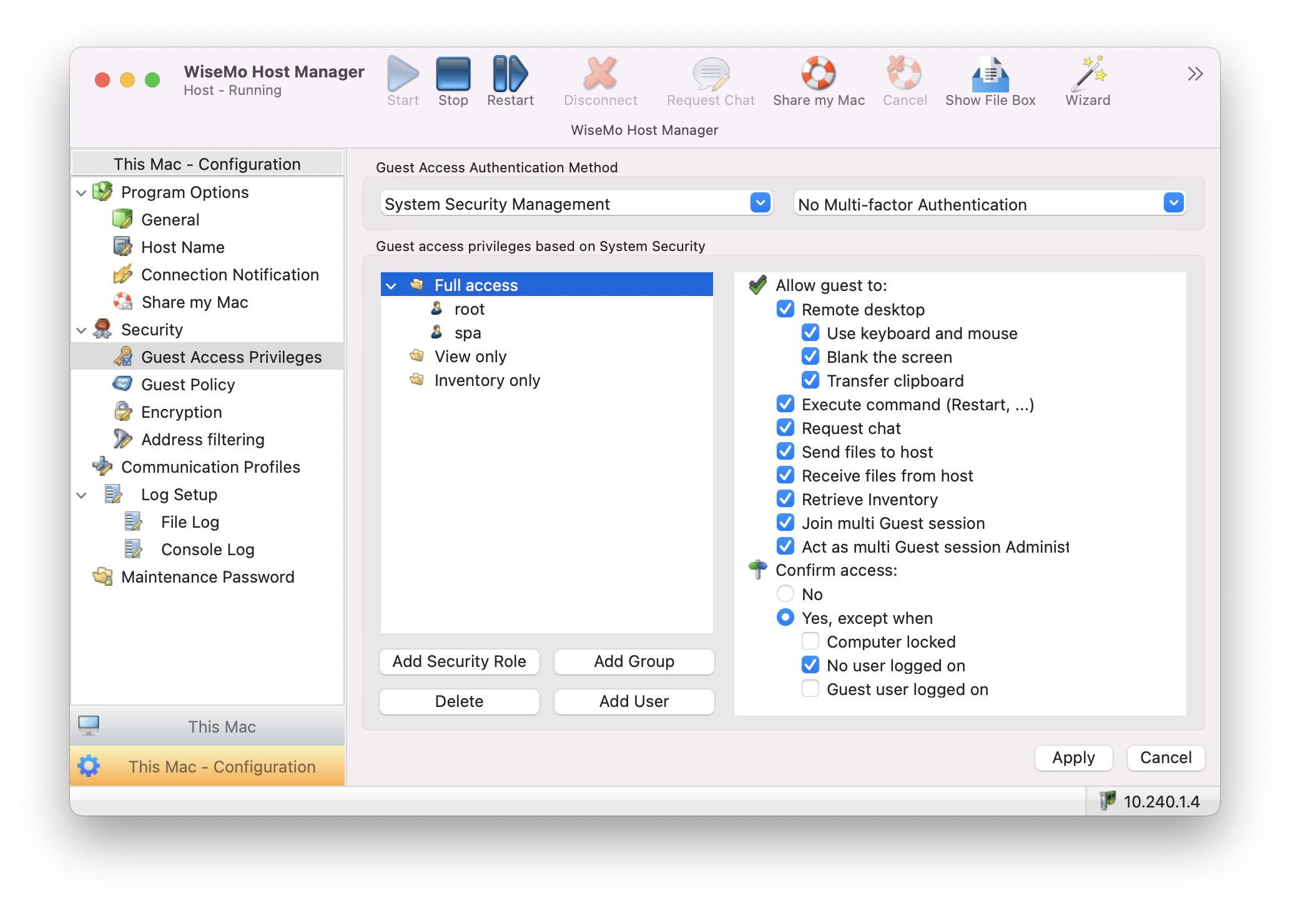Open the Guest Policy settings page

188,385
